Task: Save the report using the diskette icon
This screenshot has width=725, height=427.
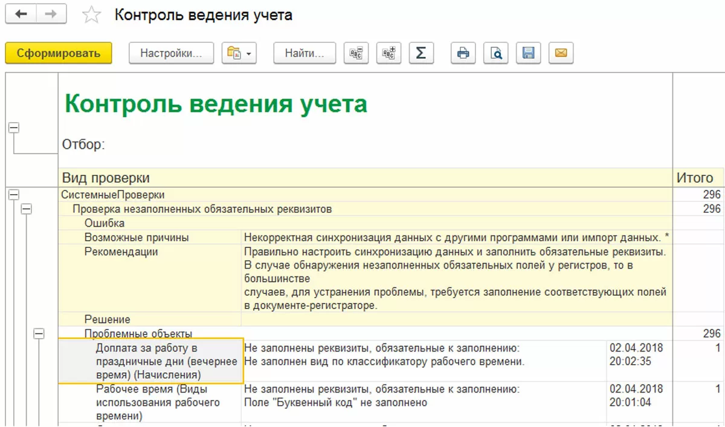Action: coord(529,53)
